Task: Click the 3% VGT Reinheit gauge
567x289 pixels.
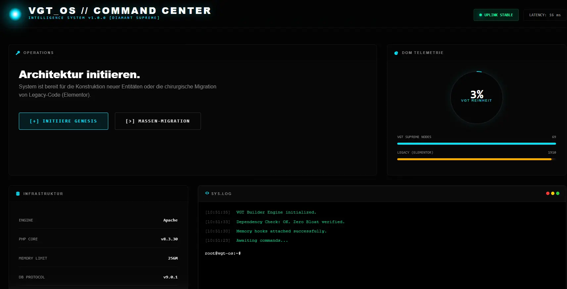Action: click(477, 97)
